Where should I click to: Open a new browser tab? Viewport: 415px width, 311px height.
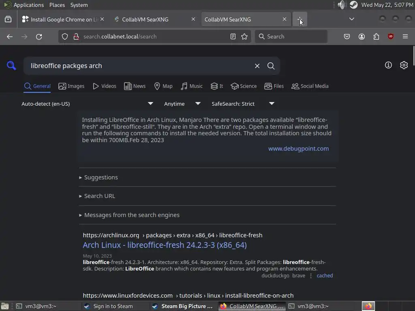(299, 19)
